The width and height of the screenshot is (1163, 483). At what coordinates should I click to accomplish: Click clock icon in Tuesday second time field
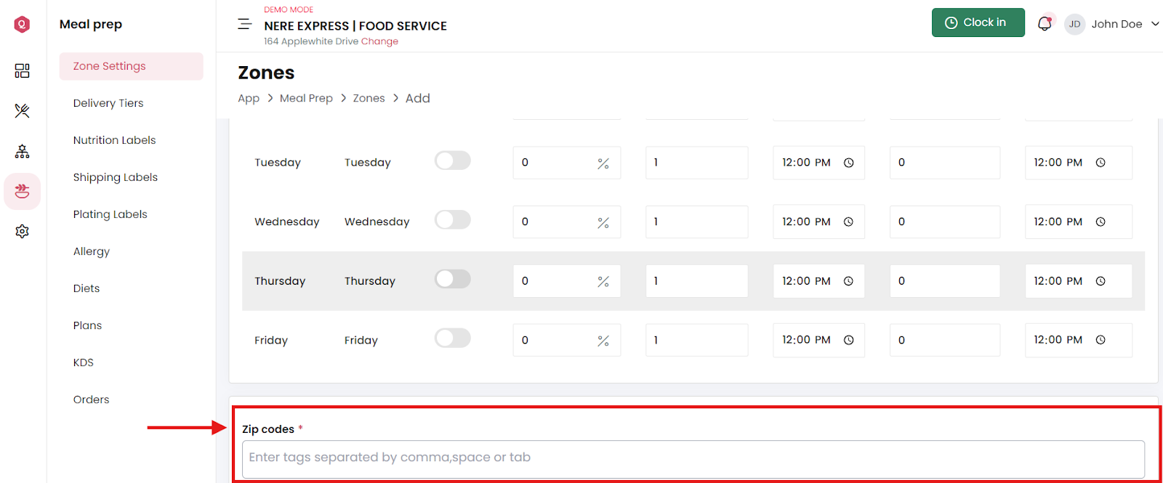click(x=1100, y=163)
